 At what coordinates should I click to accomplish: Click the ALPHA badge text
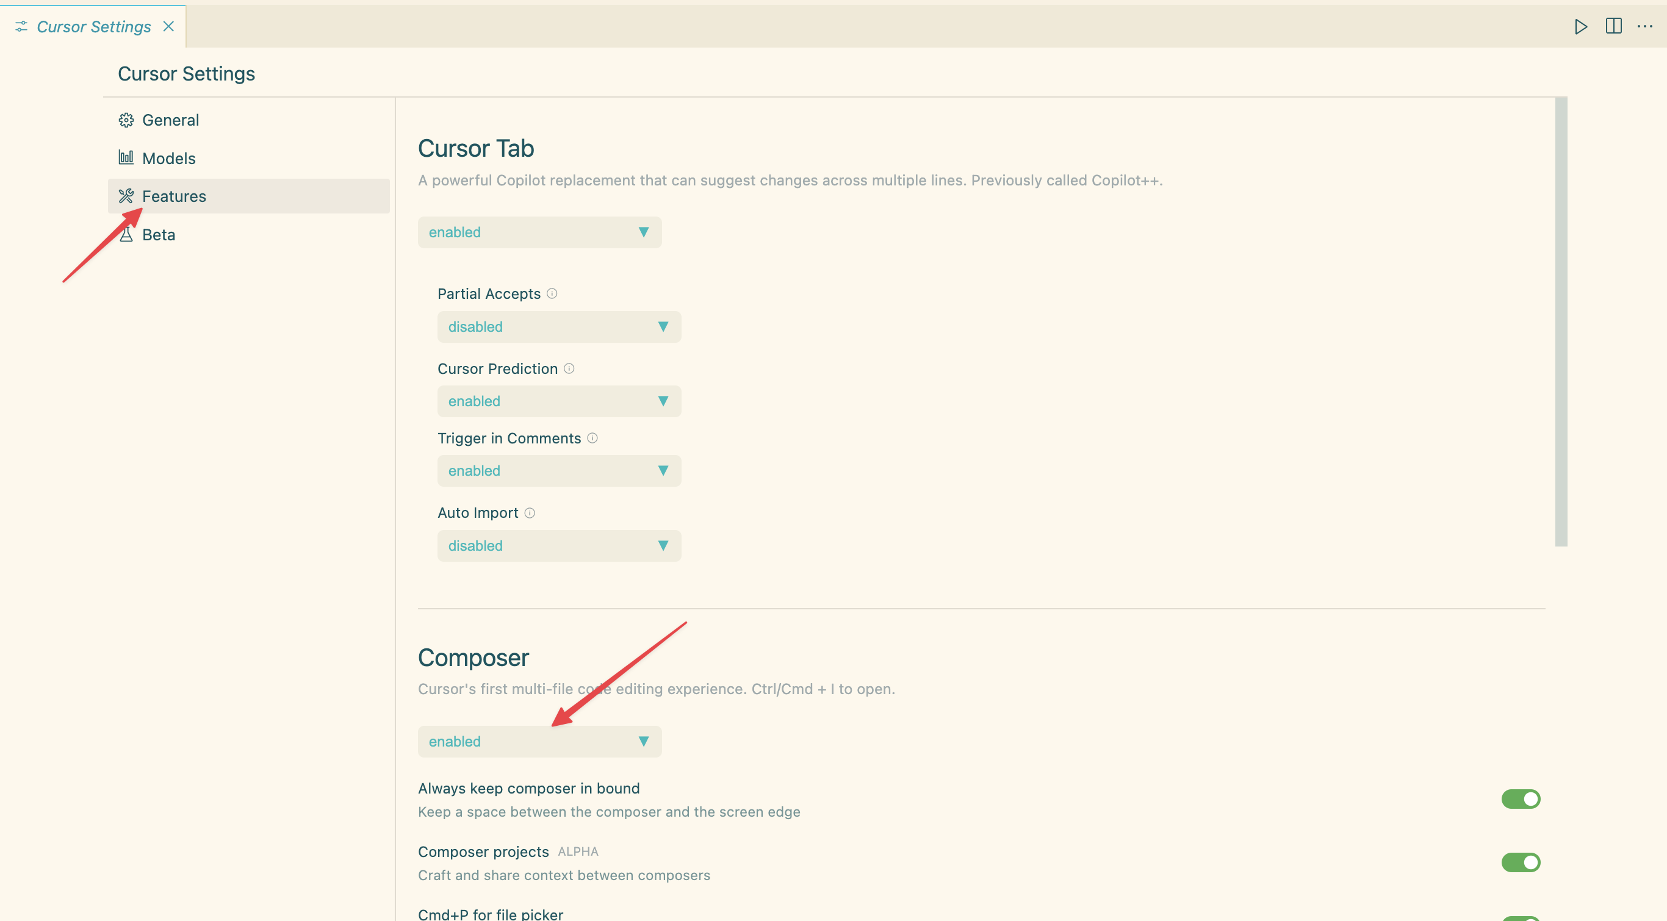[578, 852]
